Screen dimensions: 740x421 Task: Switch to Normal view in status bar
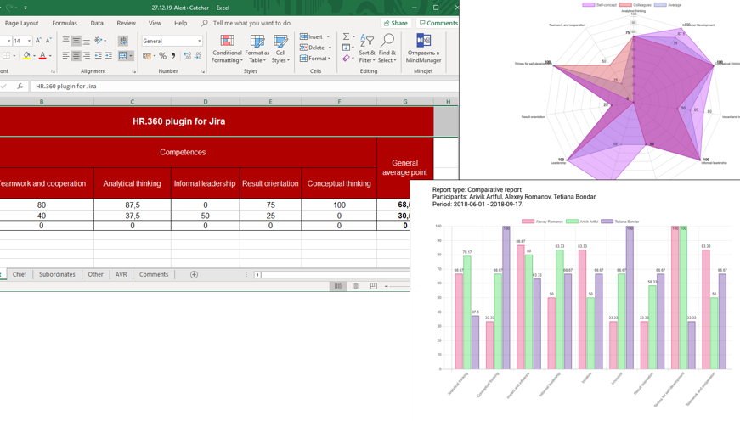pyautogui.click(x=338, y=286)
